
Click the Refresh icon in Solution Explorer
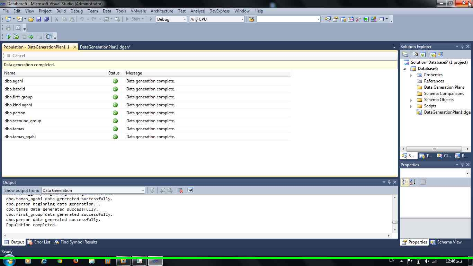point(422,55)
